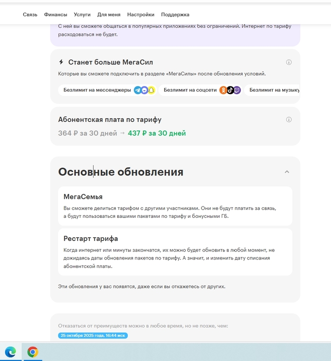Click info icon beside Станет больше МегаСил

click(288, 62)
